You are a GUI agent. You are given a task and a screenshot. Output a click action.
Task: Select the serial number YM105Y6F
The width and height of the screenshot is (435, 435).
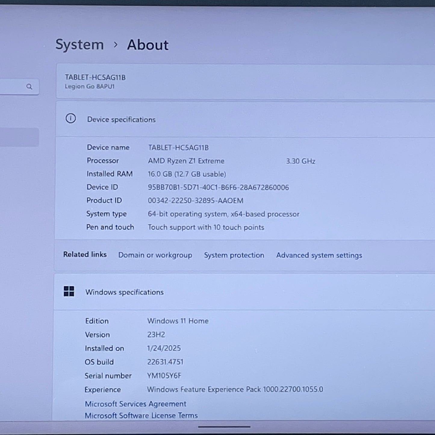(164, 376)
